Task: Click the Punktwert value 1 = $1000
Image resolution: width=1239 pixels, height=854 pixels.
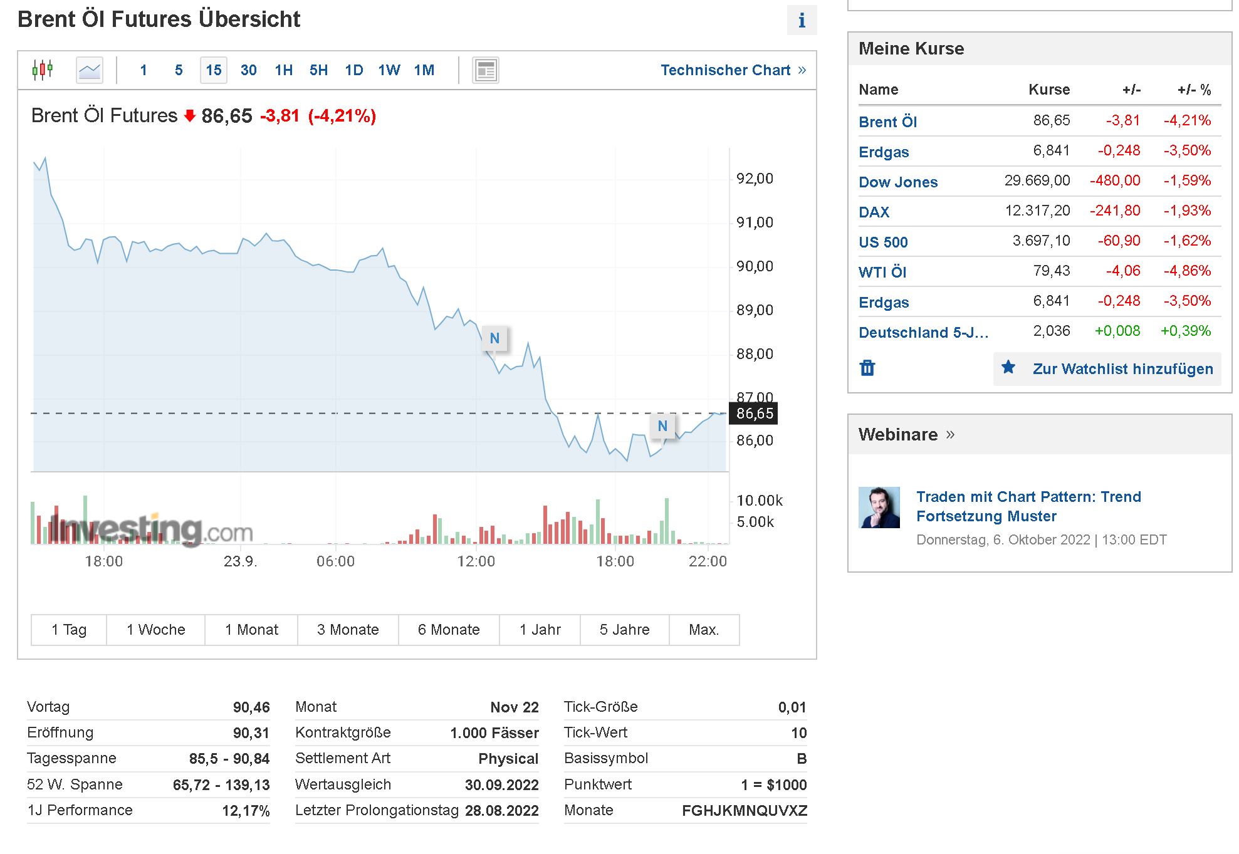Action: click(774, 785)
